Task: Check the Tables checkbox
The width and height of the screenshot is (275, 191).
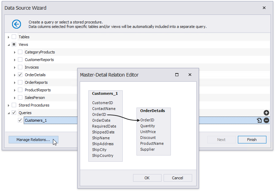Action: (14, 37)
